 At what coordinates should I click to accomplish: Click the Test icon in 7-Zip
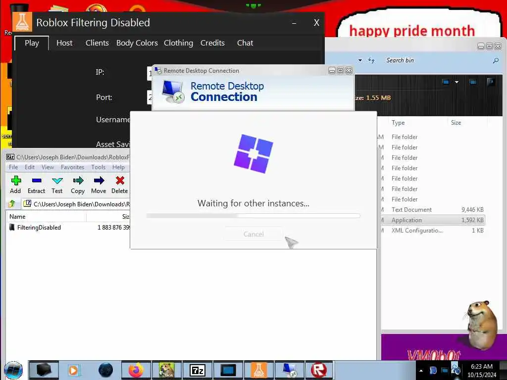(57, 181)
